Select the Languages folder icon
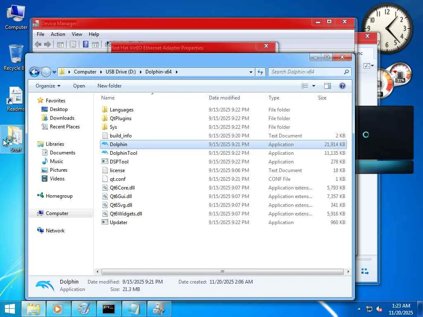The image size is (423, 317). point(105,110)
